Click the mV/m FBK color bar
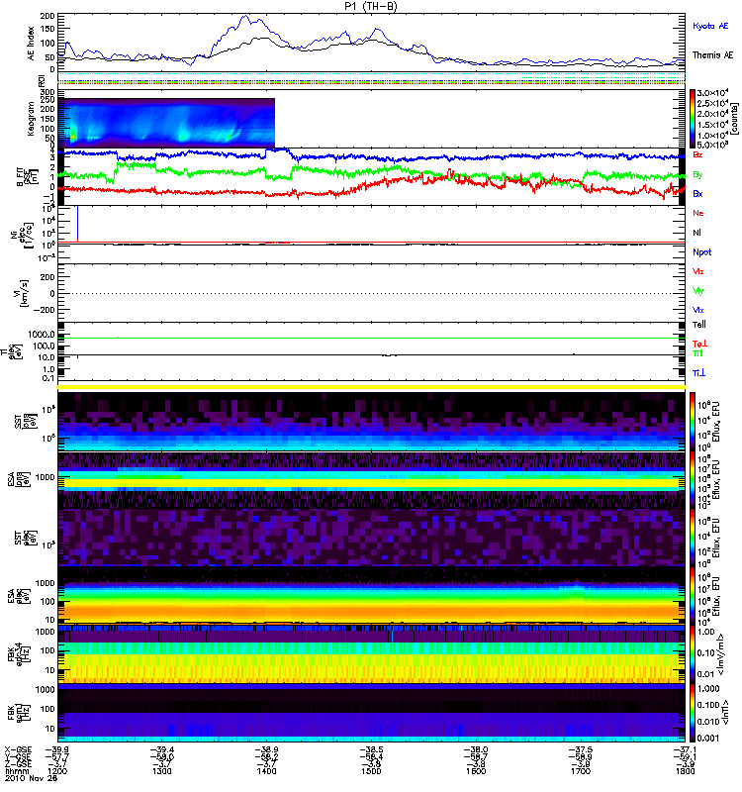Image resolution: width=742 pixels, height=792 pixels. click(693, 654)
